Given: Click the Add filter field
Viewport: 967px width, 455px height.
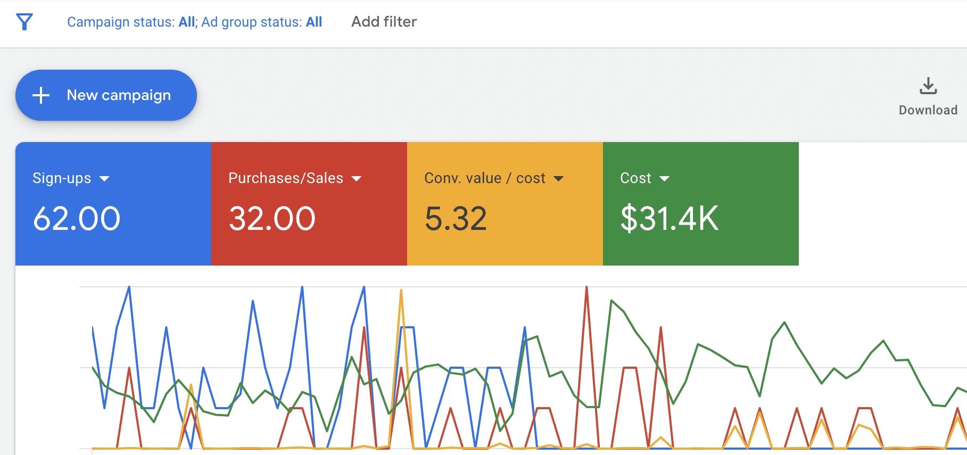Looking at the screenshot, I should pyautogui.click(x=384, y=22).
